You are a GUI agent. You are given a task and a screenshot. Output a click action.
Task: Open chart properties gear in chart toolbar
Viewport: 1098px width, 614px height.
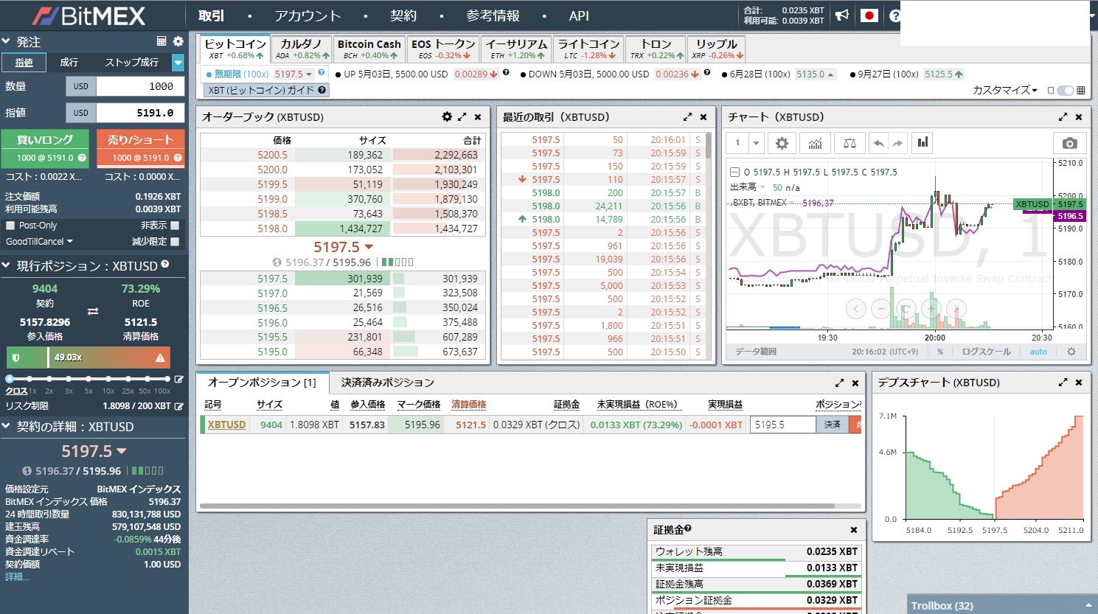click(x=782, y=143)
